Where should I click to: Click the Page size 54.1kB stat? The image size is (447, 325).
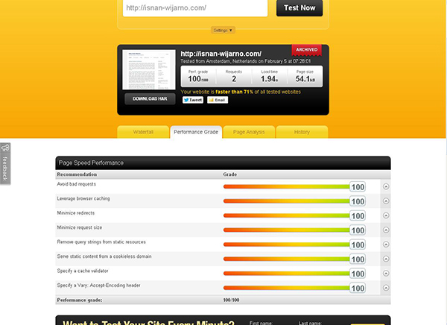click(305, 77)
